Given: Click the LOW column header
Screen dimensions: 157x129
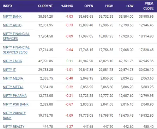Looking at the screenshot, I should (130, 6).
